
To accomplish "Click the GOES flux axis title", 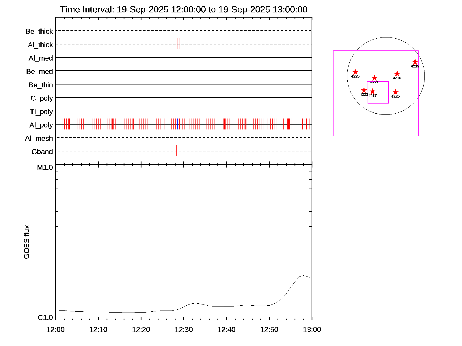I will tap(27, 242).
